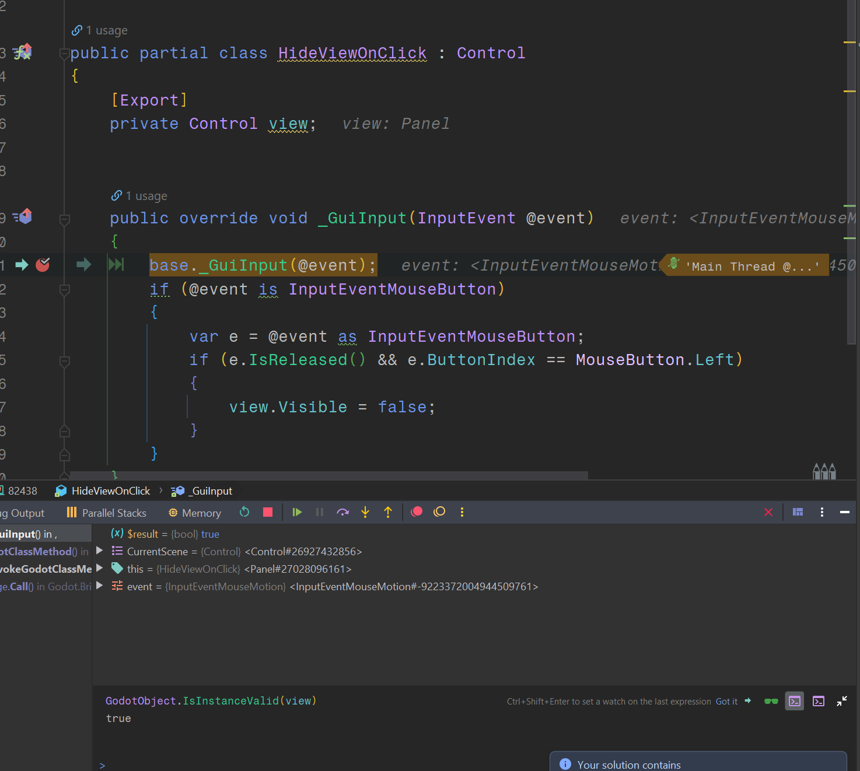Screen dimensions: 860x771
Task: Click the 'Got it' link
Action: pos(726,701)
